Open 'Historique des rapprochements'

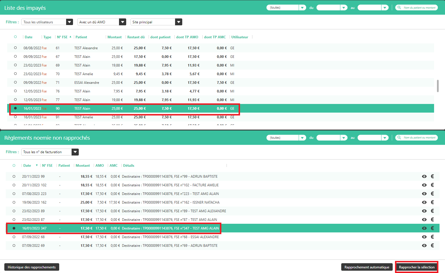[32, 267]
